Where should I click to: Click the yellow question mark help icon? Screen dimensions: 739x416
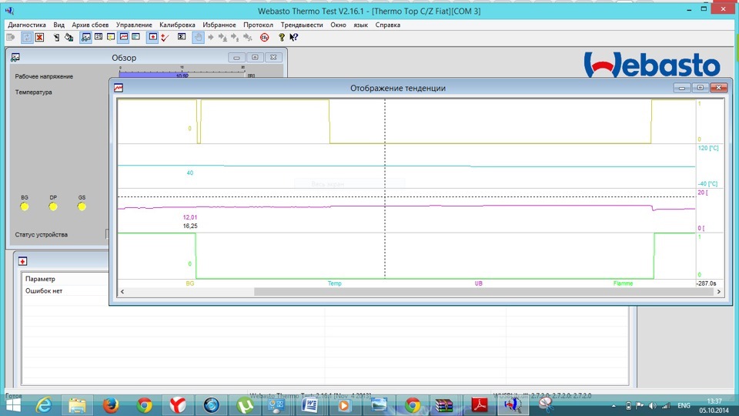point(282,37)
